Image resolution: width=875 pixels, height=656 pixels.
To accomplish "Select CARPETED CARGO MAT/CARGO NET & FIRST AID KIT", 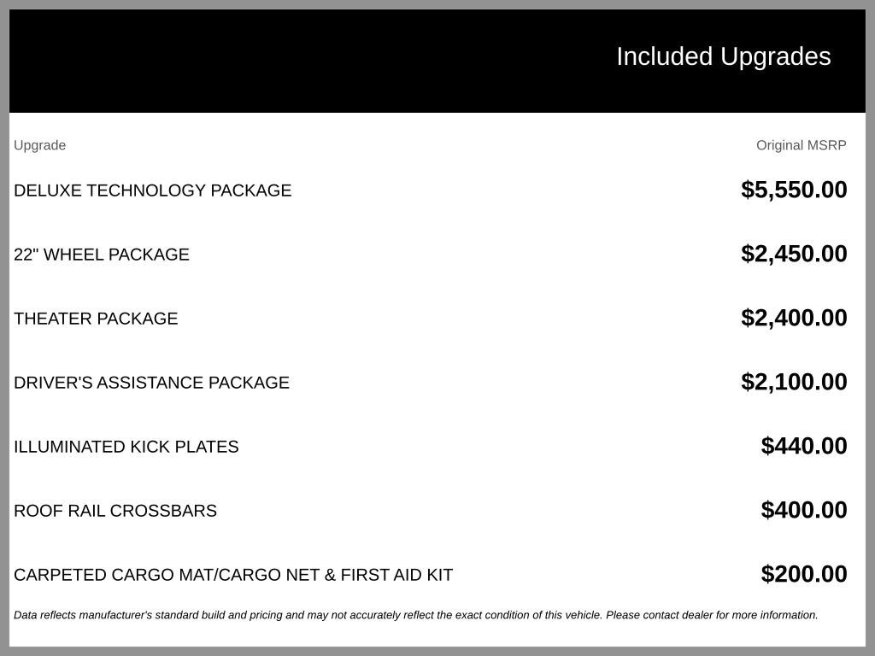I will click(x=233, y=576).
